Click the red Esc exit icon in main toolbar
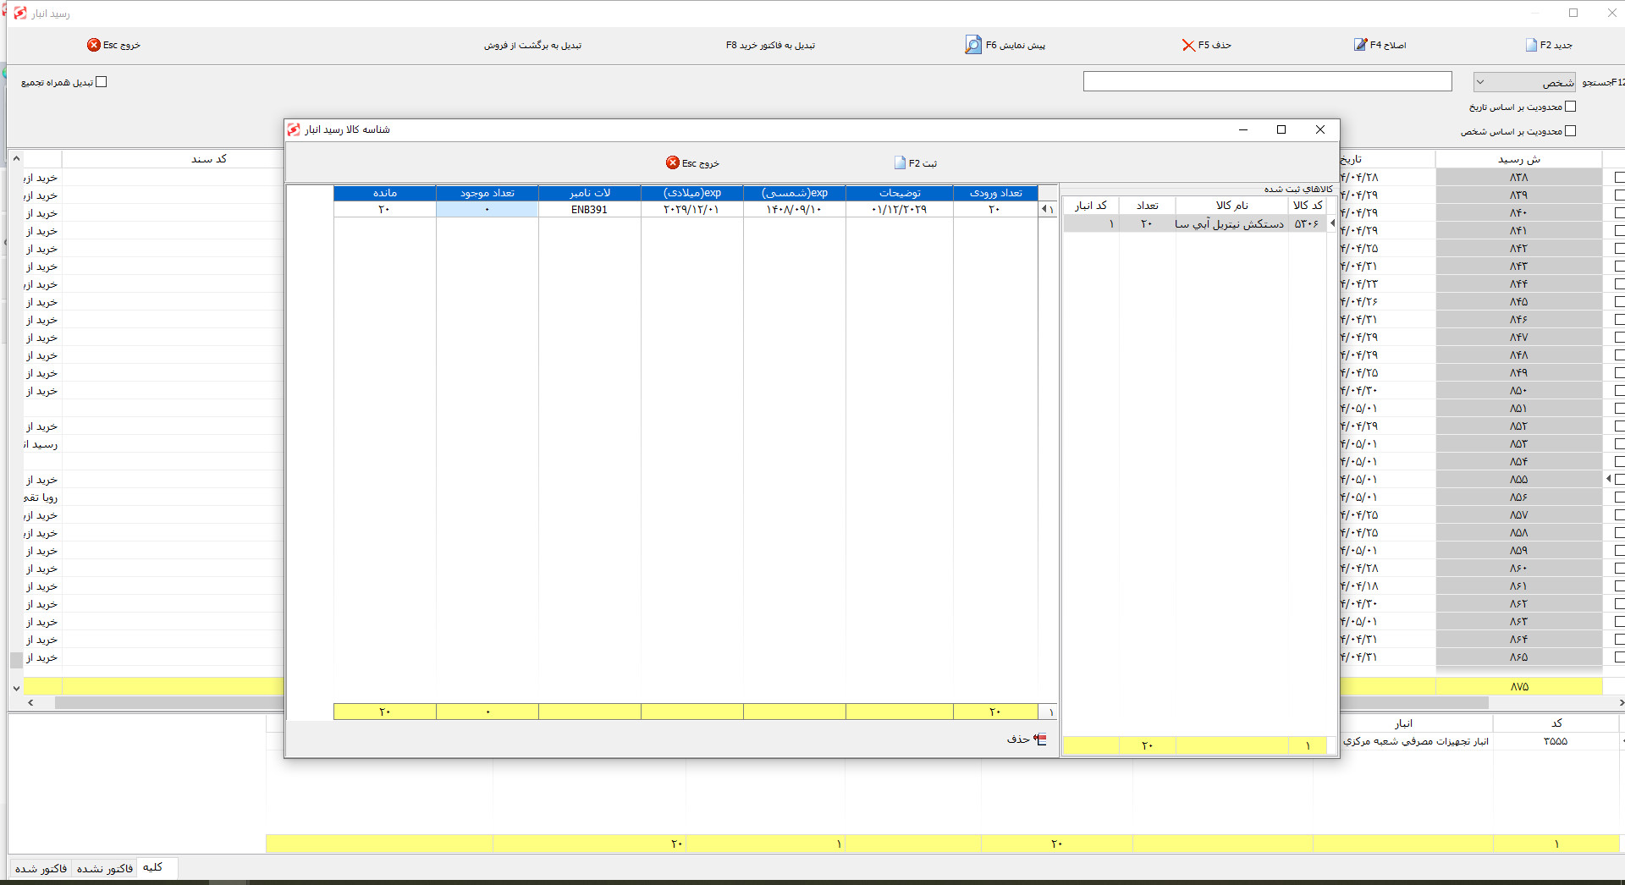This screenshot has height=885, width=1625. (x=93, y=45)
